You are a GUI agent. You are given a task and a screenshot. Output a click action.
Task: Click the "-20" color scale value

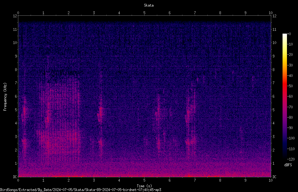(x=290, y=55)
